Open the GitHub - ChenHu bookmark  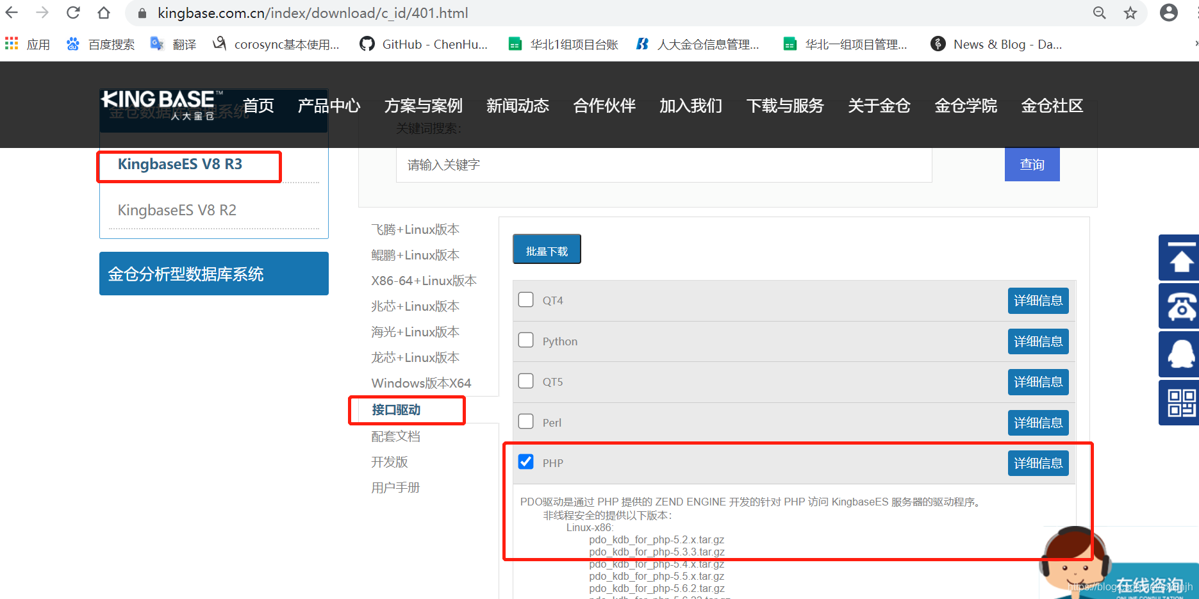pos(424,44)
